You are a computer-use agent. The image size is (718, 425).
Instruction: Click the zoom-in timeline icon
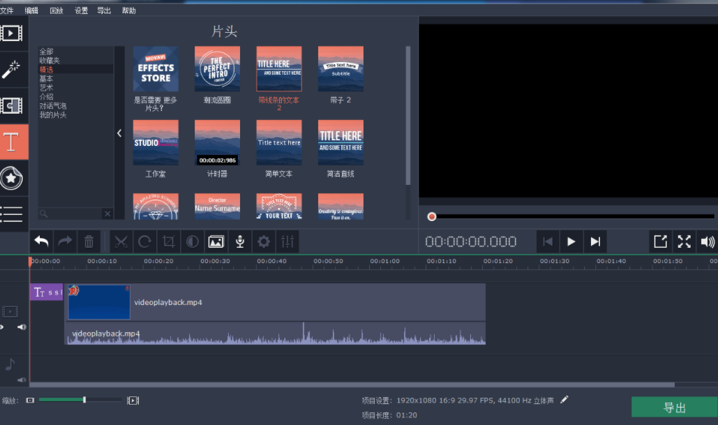pos(133,401)
